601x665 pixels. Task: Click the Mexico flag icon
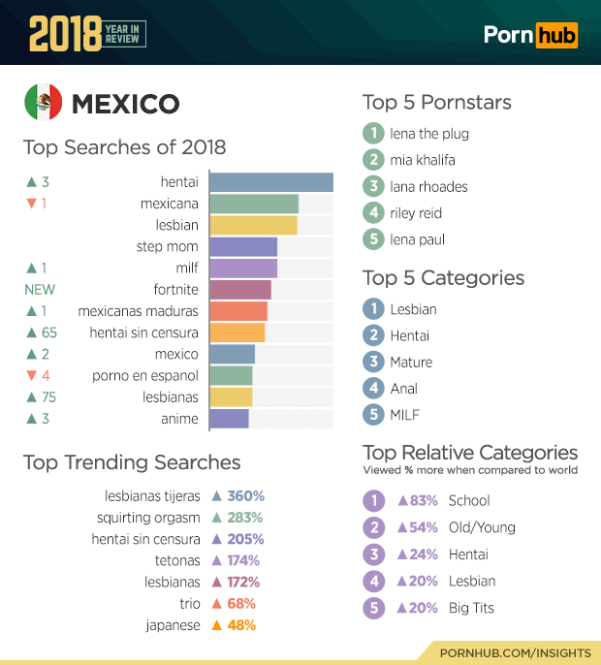(44, 102)
